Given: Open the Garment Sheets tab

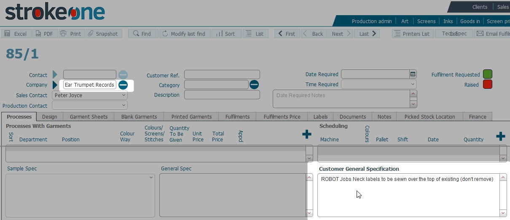Looking at the screenshot, I should click(x=89, y=117).
